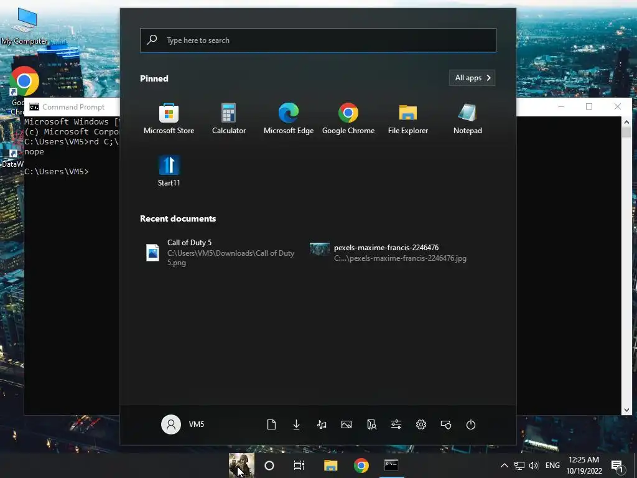Open File Explorer from the taskbar
The image size is (637, 478).
click(x=331, y=466)
